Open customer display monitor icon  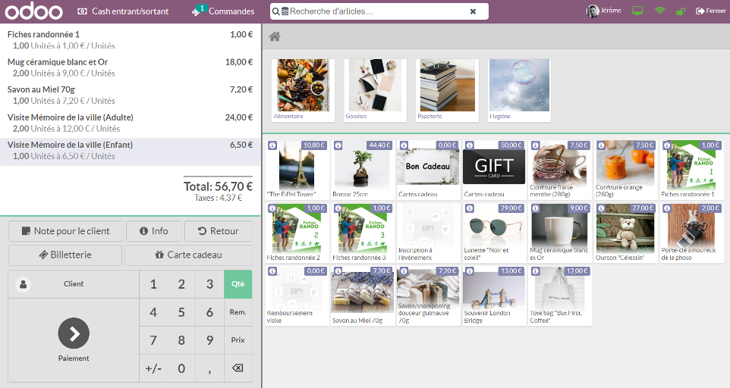point(637,11)
